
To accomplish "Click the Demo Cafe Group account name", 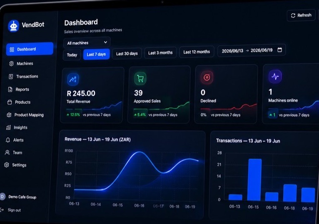I will point(22,197).
